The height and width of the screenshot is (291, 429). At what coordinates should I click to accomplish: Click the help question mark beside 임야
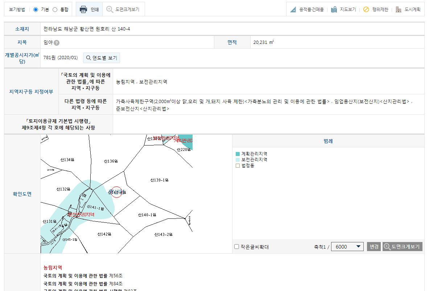(x=57, y=43)
